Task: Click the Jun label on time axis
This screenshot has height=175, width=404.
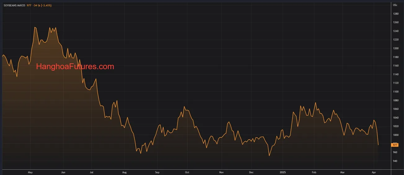Action: click(x=63, y=172)
